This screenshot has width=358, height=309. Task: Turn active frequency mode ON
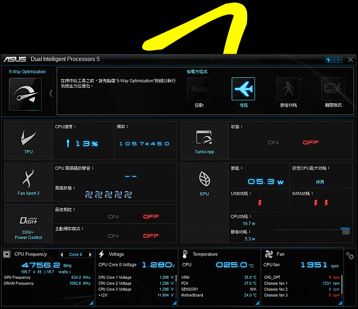click(x=113, y=236)
